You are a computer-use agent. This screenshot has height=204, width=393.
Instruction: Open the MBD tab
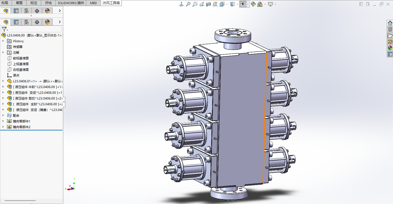(x=94, y=3)
